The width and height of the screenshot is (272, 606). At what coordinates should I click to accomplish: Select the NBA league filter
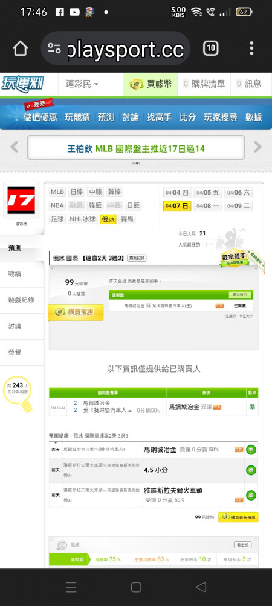click(58, 205)
